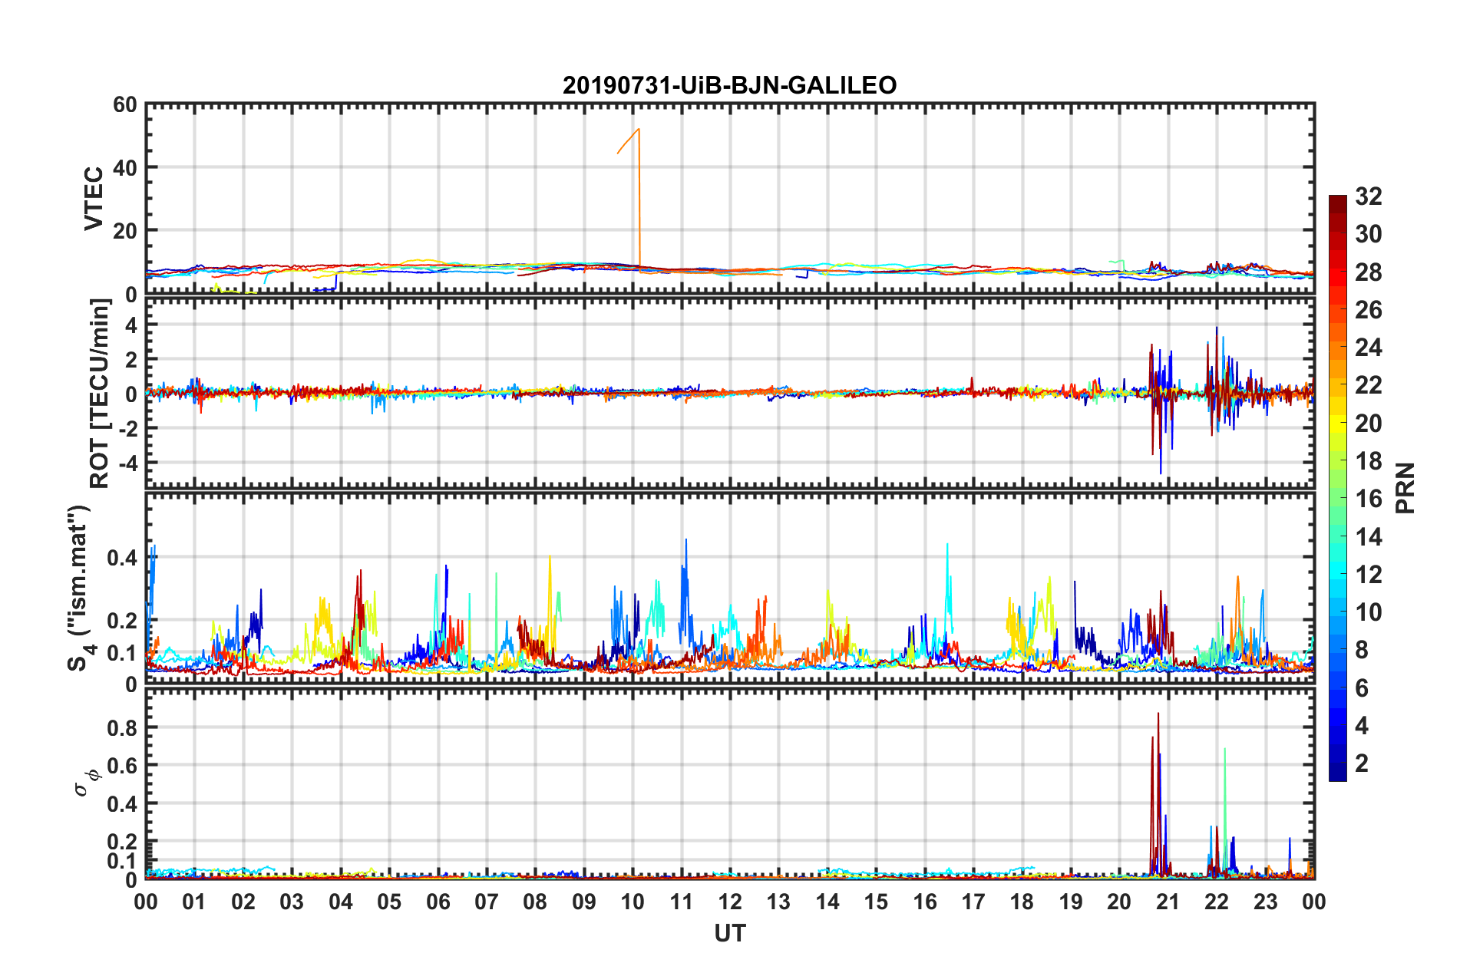
Task: Select the VTEC y-axis label
Action: (x=94, y=199)
